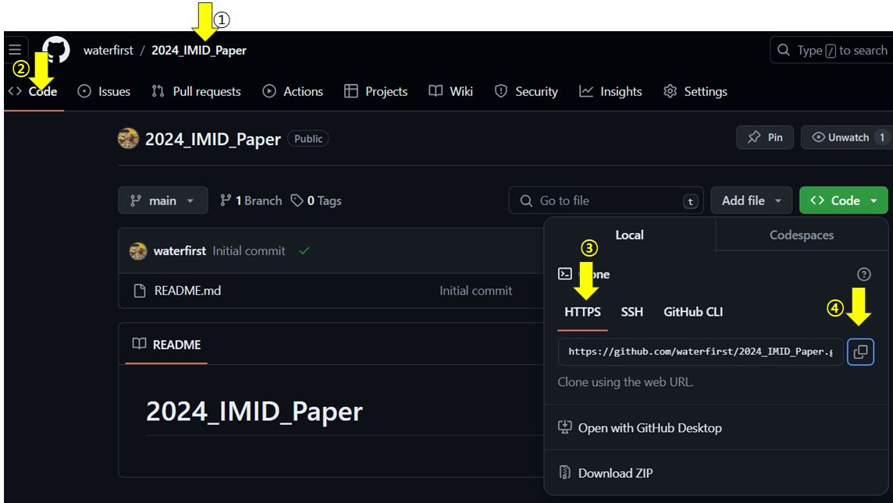Image resolution: width=893 pixels, height=503 pixels.
Task: Open the Projects tab
Action: 376,91
